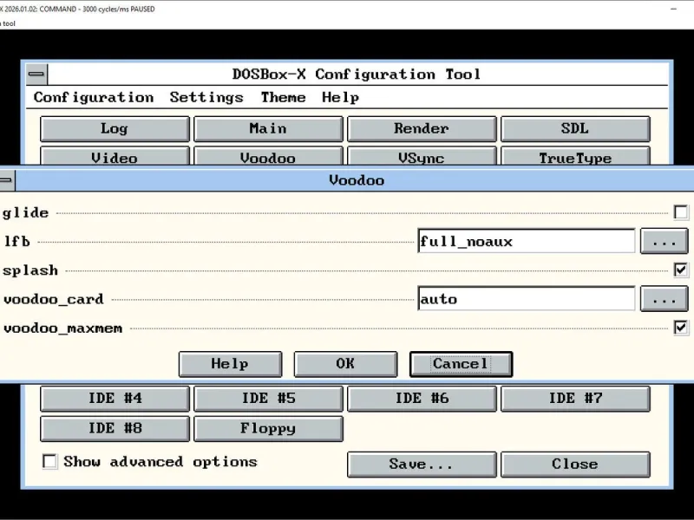
Task: Open the IDE #8 section
Action: [x=115, y=428]
